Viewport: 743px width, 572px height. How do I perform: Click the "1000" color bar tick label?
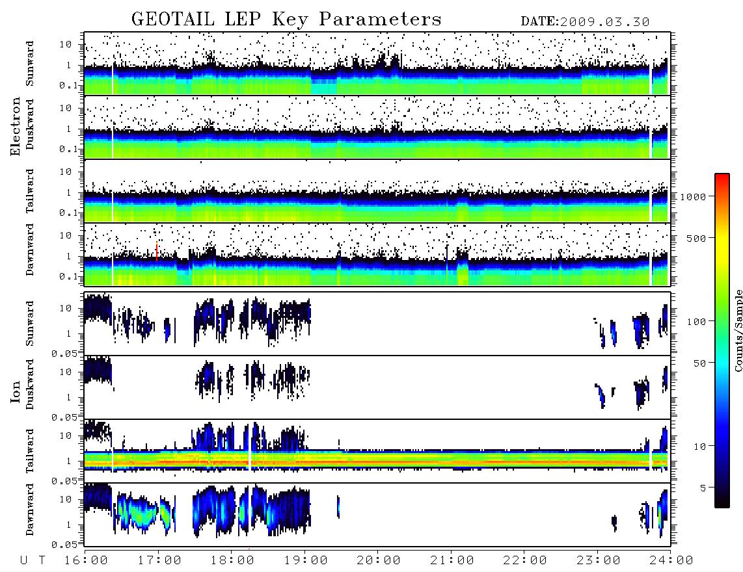click(693, 196)
